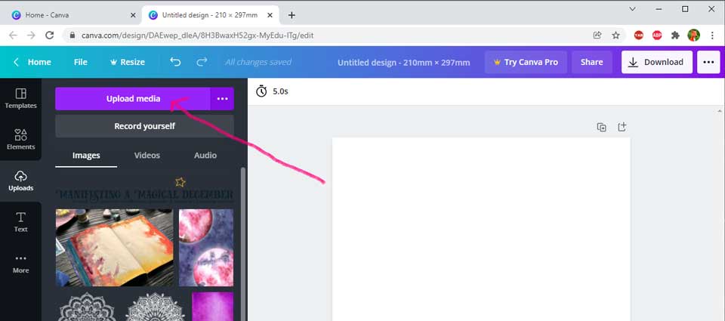Click the browser forward arrow
The width and height of the screenshot is (725, 321).
click(31, 35)
